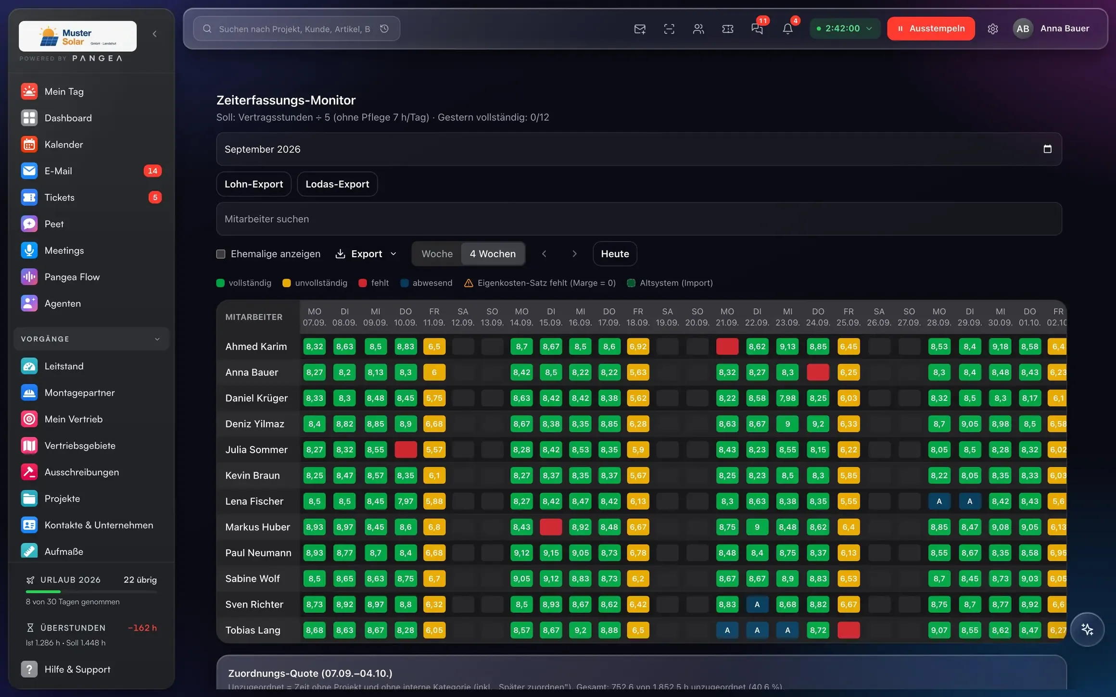Collapse the sidebar with chevron

pos(154,34)
